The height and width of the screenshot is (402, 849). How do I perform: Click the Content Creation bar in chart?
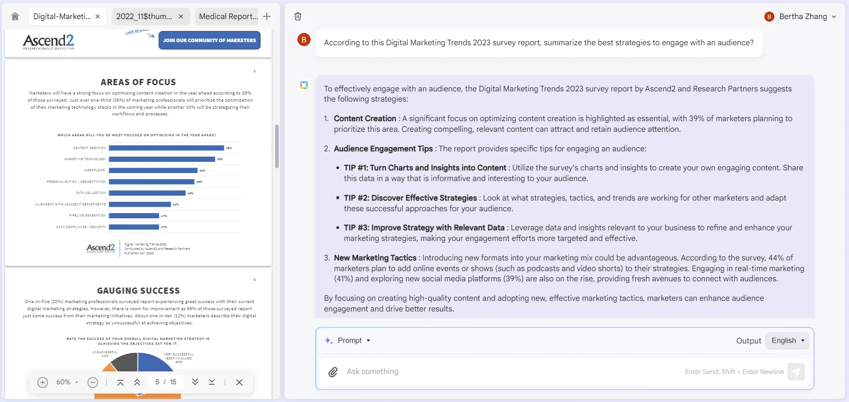(166, 148)
